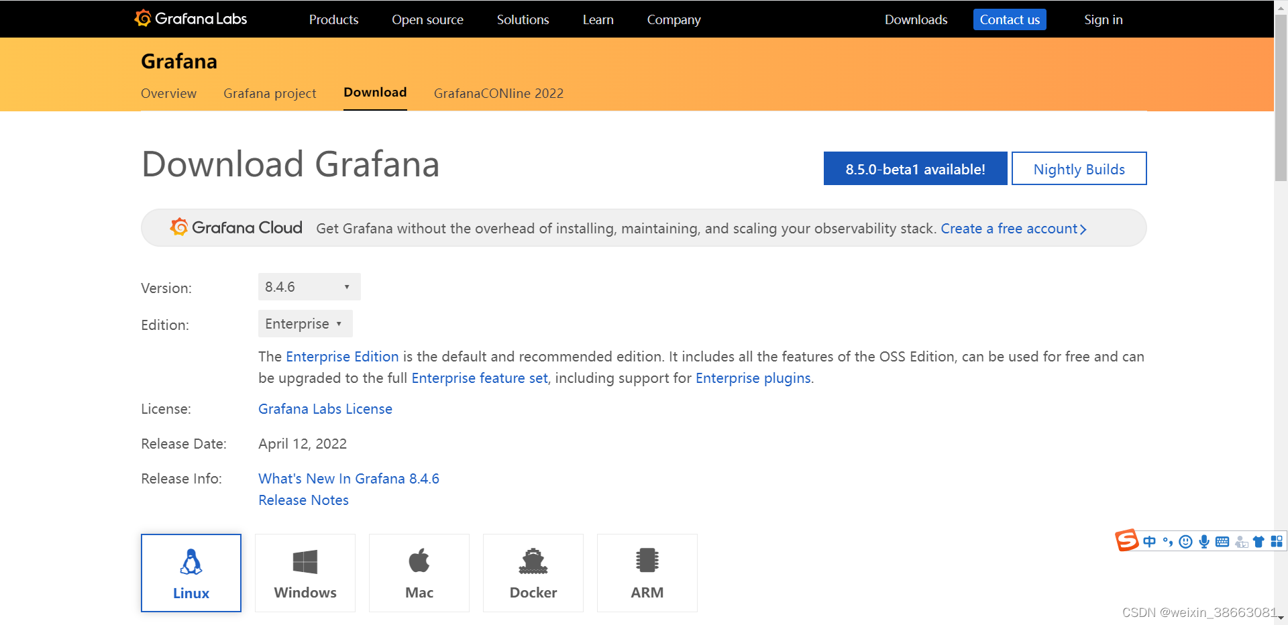Viewport: 1288px width, 625px height.
Task: Click the Grafana Cloud logo icon
Action: click(x=178, y=227)
